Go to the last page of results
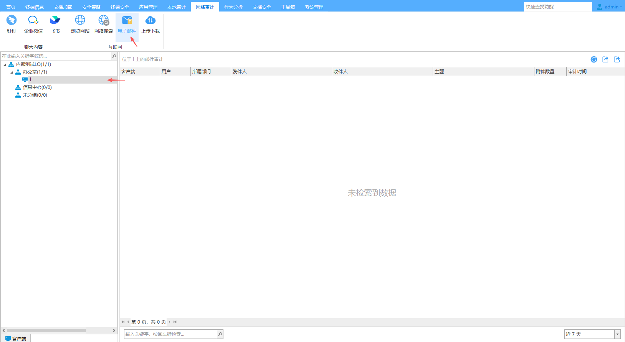625x342 pixels. pos(175,322)
